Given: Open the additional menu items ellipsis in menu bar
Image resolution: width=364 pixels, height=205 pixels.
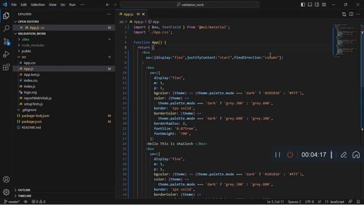Looking at the screenshot, I should coord(82,5).
